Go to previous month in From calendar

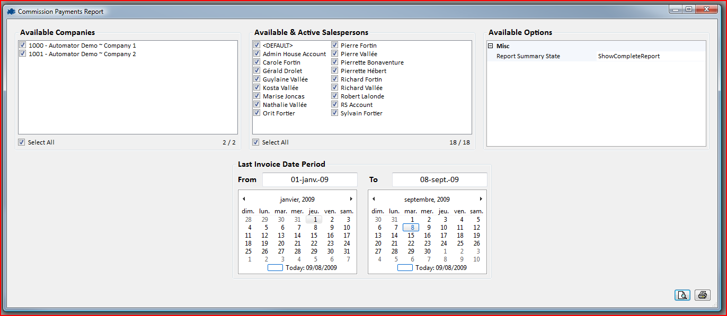(x=243, y=199)
